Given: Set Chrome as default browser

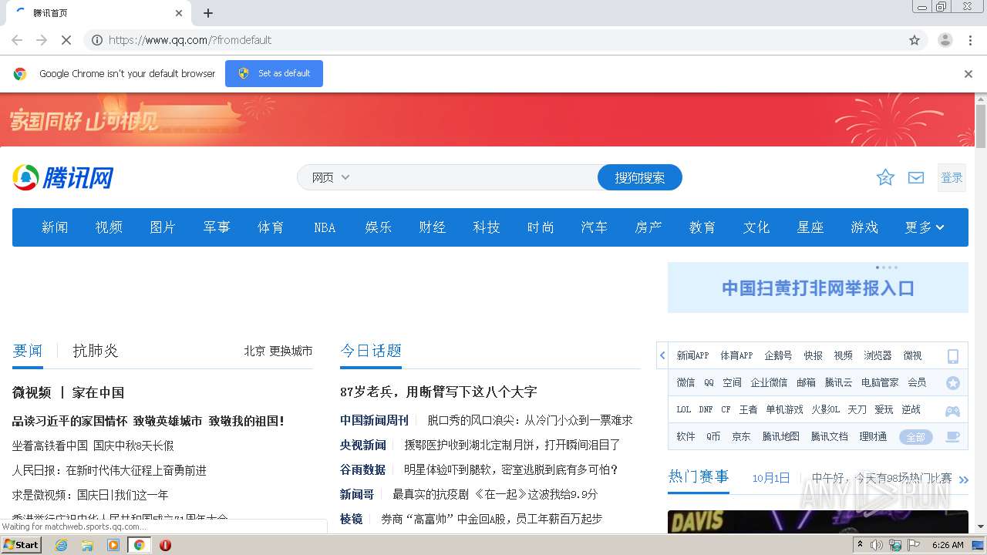Looking at the screenshot, I should (274, 73).
